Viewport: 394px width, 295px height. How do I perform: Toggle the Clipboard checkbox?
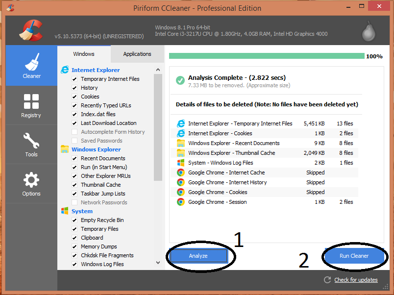coord(74,238)
